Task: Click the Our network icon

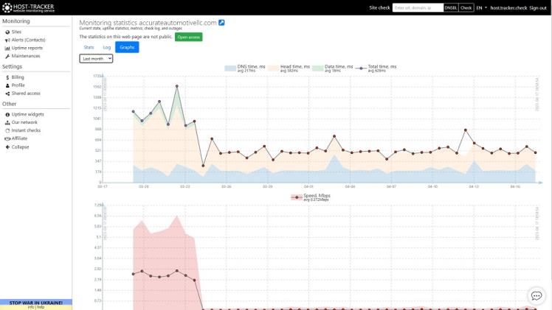Action: 7,122
